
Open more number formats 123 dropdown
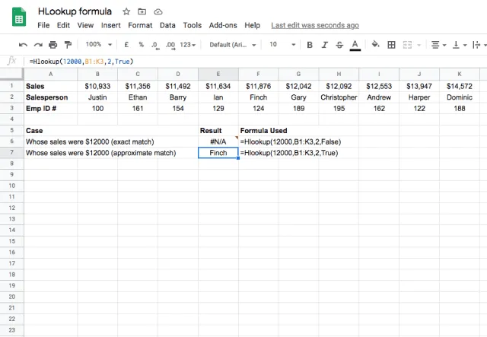point(188,45)
